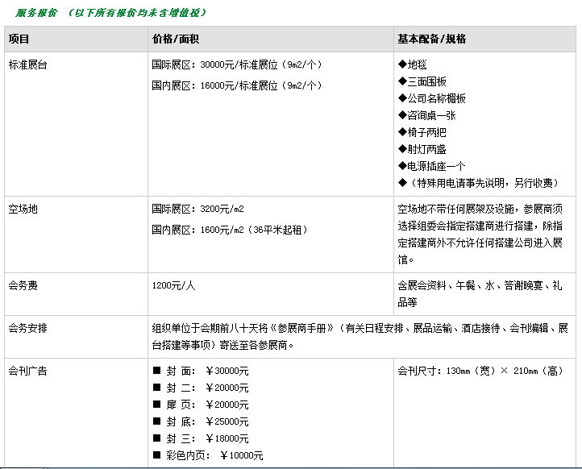Click the 国际展区：30000元/标准展位 price line
582x469 pixels.
[236, 64]
